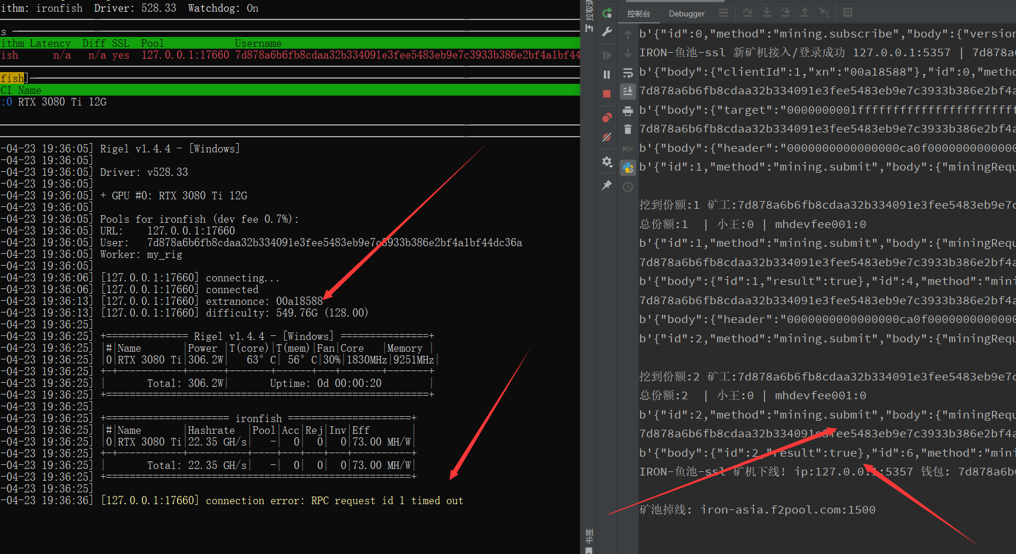Open the View Breakpoints dialog
Screen dimensions: 1016x554
[607, 117]
